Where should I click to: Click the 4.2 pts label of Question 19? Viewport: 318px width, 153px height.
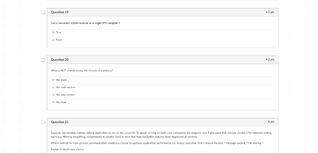tap(270, 12)
